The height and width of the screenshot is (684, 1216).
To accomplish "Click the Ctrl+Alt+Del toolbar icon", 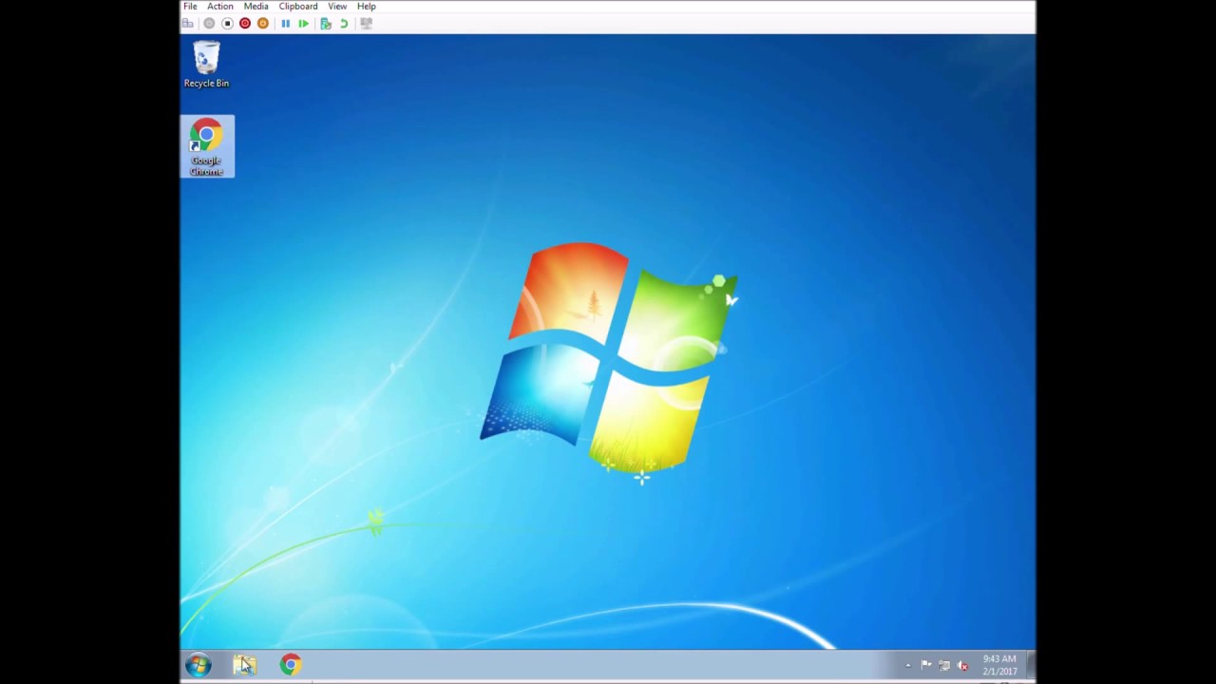I will click(188, 23).
